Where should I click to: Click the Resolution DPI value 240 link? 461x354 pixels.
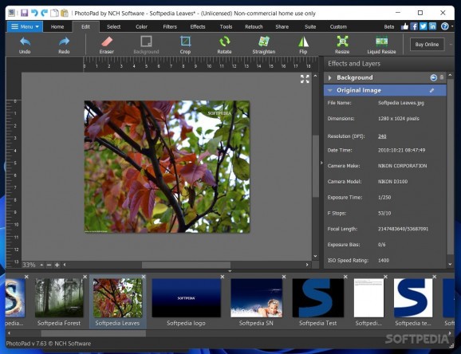pyautogui.click(x=382, y=136)
